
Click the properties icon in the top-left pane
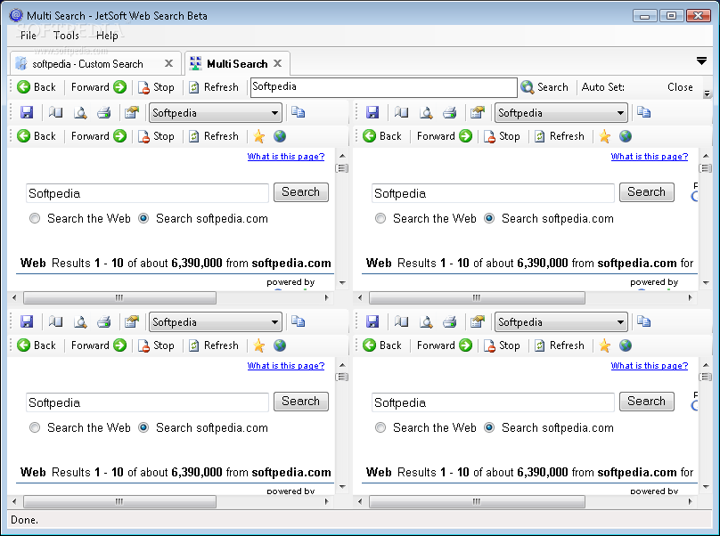click(x=132, y=112)
